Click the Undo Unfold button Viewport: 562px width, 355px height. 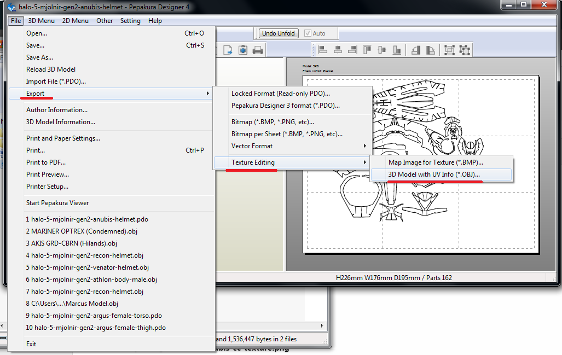coord(279,33)
